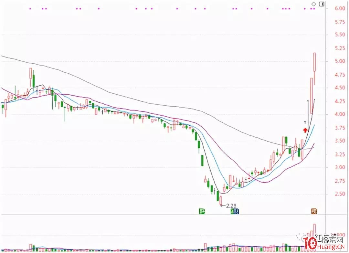Click the 2.50 price axis label
Image resolution: width=349 pixels, height=253 pixels.
[340, 194]
